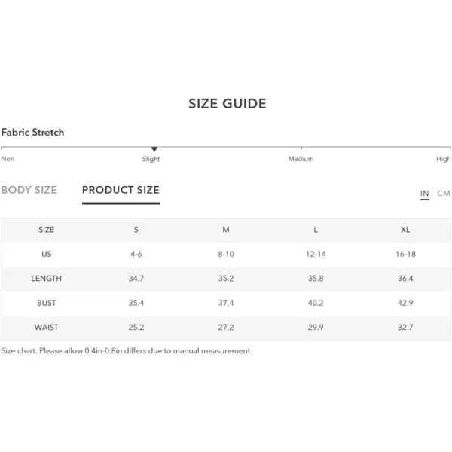Click the WAIST row label
The height and width of the screenshot is (452, 452).
click(47, 327)
